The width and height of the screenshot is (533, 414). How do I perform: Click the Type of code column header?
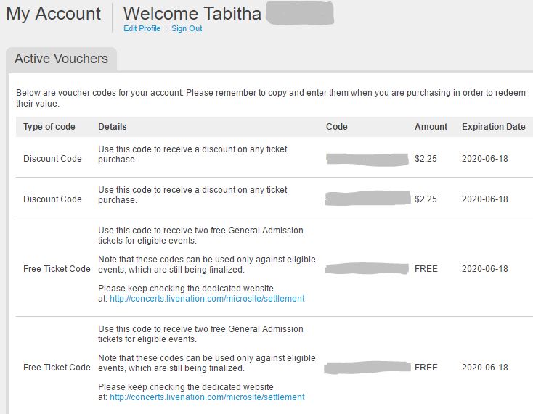click(x=49, y=127)
